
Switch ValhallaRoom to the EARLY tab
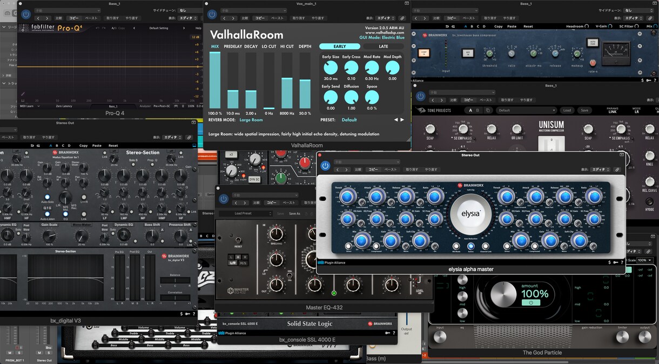pos(340,46)
